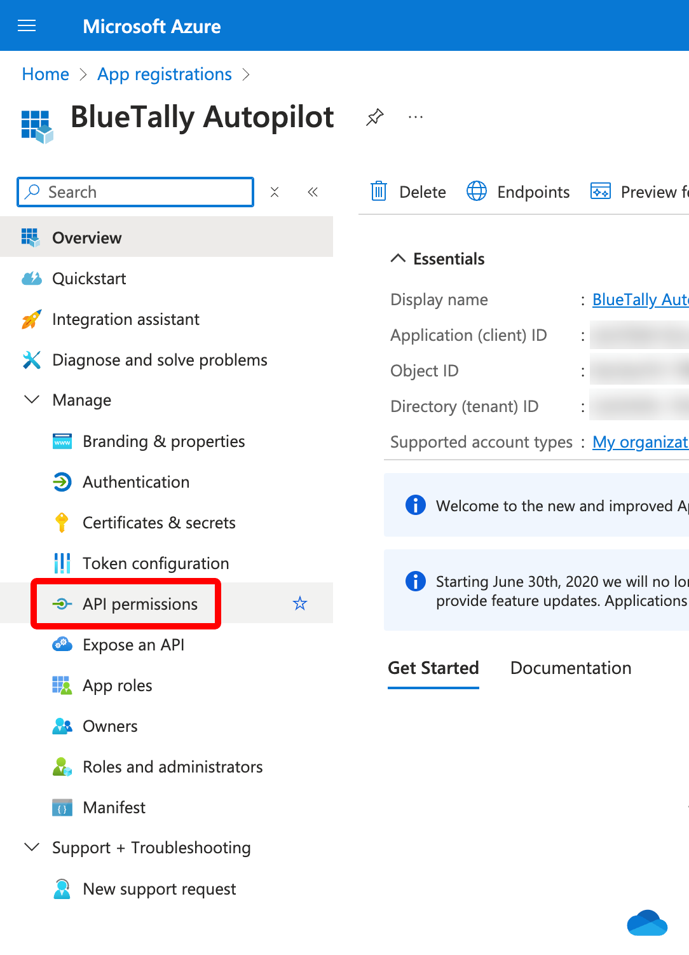Favorite API permissions with the star

click(300, 603)
